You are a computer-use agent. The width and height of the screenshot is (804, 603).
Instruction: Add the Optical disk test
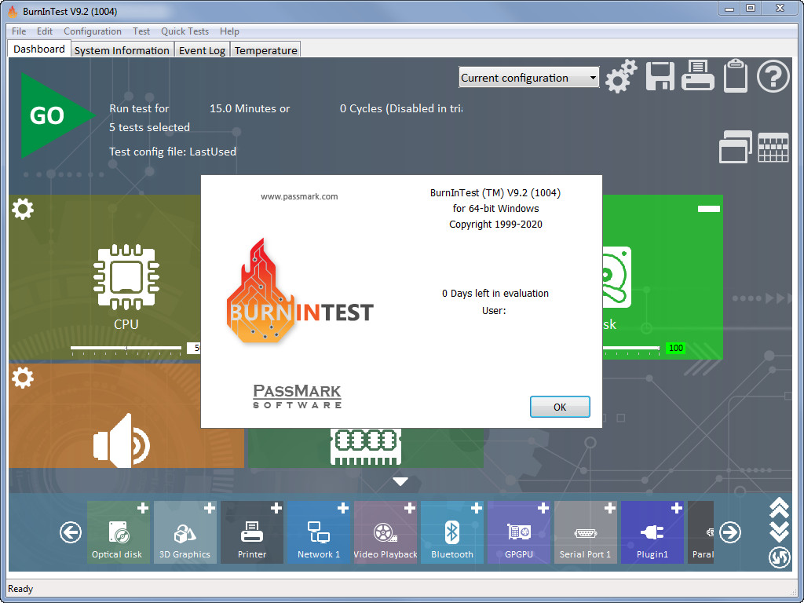(x=143, y=508)
